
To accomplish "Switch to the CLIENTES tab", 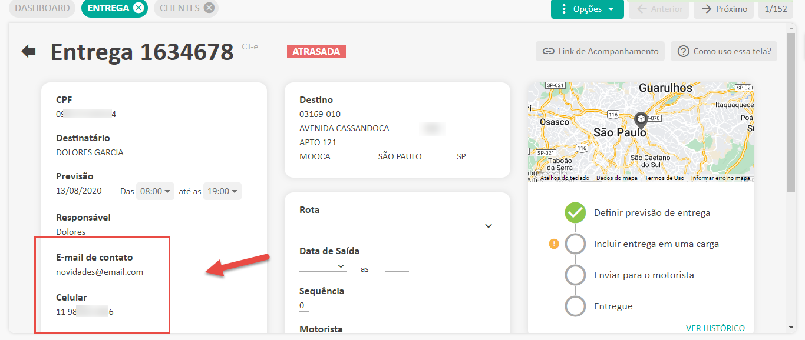I will 180,8.
